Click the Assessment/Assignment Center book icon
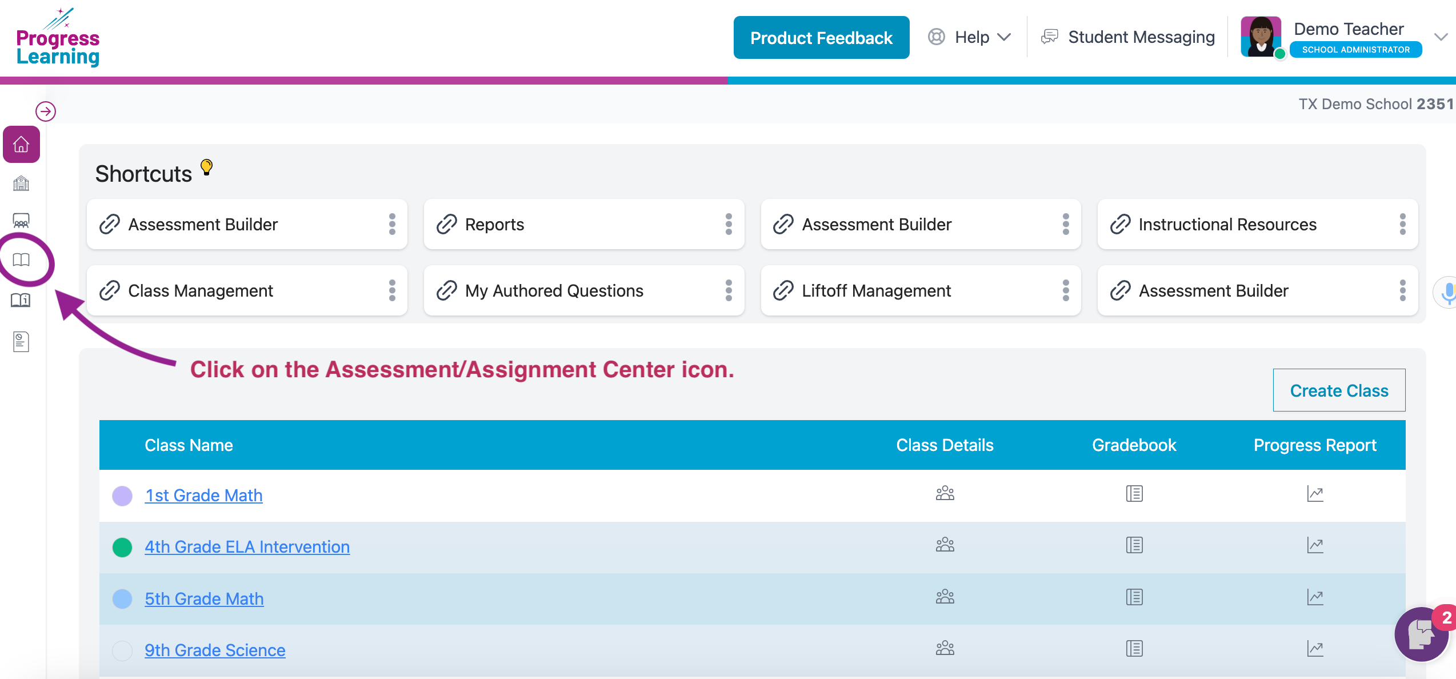This screenshot has height=679, width=1456. pos(21,260)
